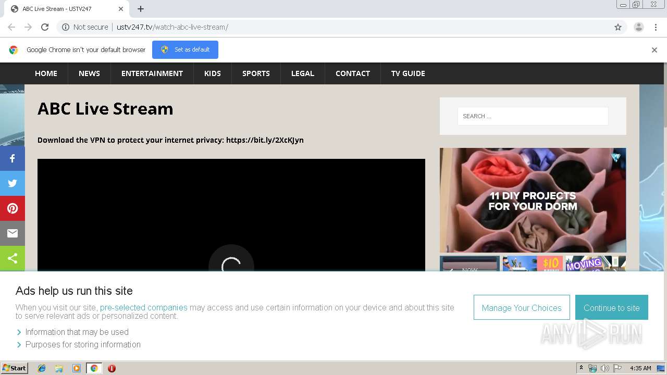Pin page with Pinterest sidebar icon
Viewport: 667px width, 375px height.
click(13, 208)
